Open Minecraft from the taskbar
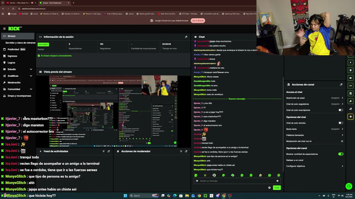This screenshot has width=355, height=199. 205,196
